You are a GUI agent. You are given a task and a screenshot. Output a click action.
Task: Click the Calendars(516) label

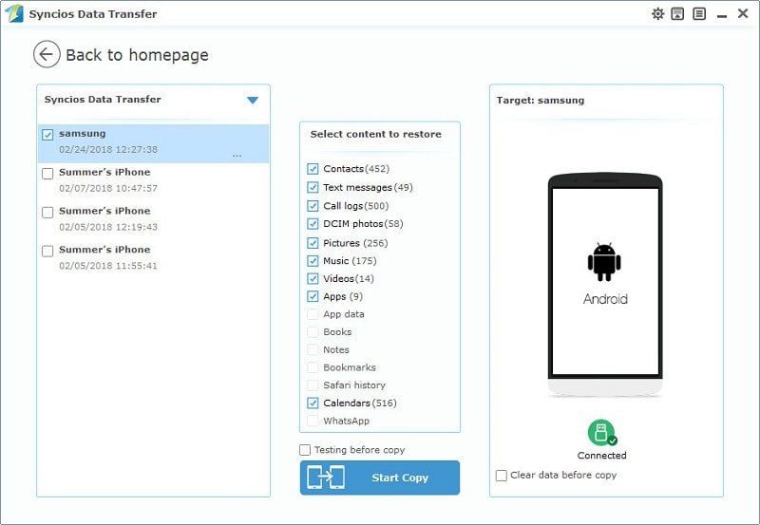pos(360,403)
